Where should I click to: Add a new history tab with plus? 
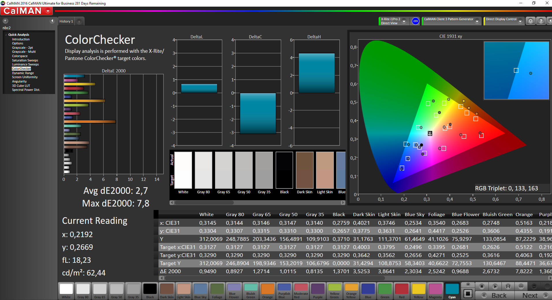click(x=79, y=21)
